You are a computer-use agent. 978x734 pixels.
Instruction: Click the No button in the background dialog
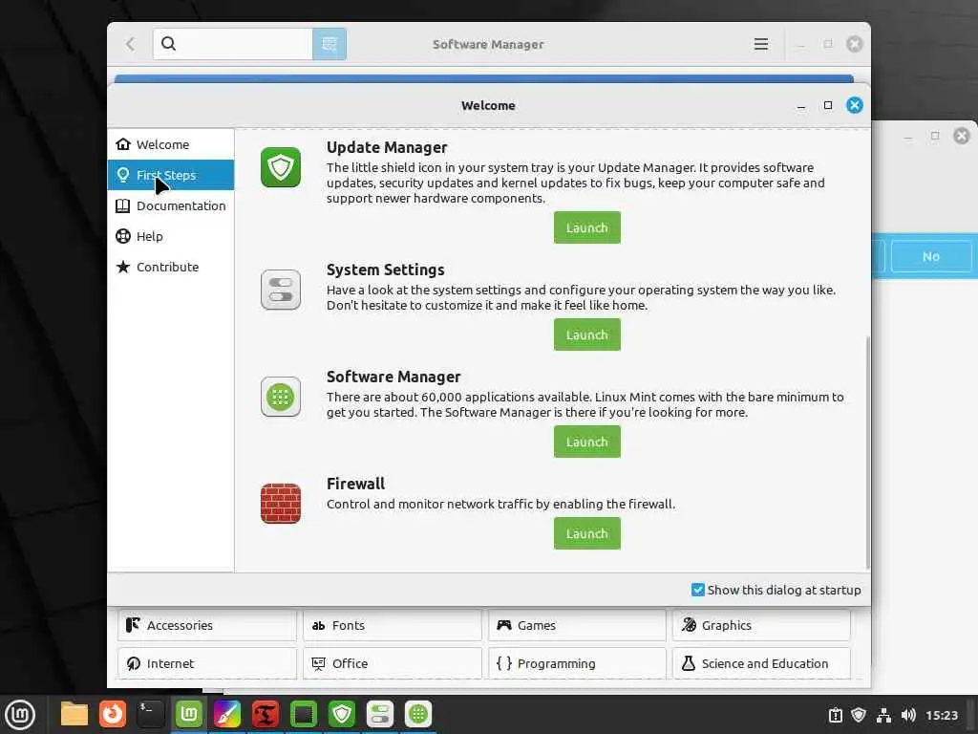coord(930,256)
